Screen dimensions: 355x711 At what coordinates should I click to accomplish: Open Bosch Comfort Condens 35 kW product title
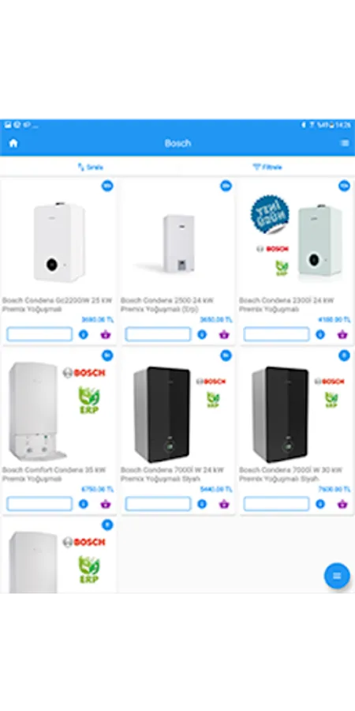pyautogui.click(x=54, y=474)
